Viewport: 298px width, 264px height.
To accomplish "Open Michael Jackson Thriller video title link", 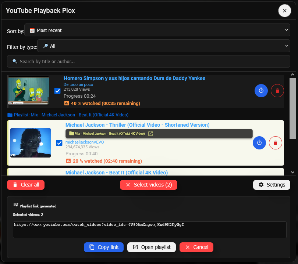I will click(x=137, y=125).
